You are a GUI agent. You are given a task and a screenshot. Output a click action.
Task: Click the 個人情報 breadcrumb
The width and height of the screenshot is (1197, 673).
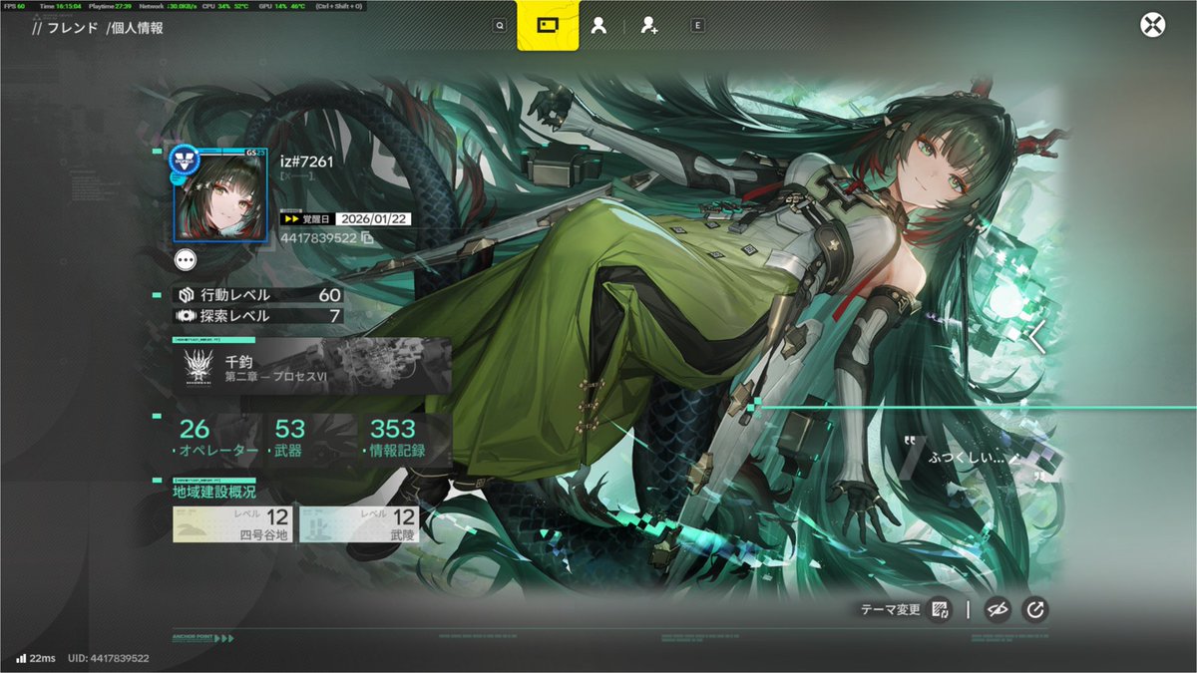click(139, 28)
